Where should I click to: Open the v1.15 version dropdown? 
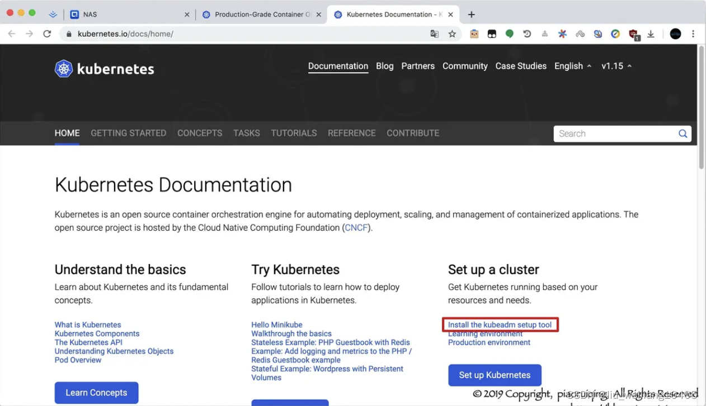616,66
